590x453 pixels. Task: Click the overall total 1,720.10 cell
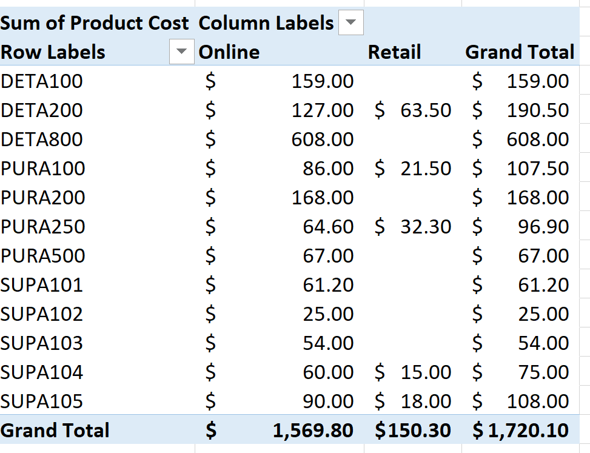528,431
